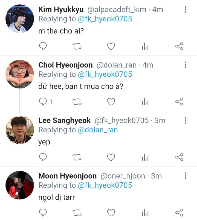Like Choi Hyeonjoon's tweet

(x=111, y=102)
